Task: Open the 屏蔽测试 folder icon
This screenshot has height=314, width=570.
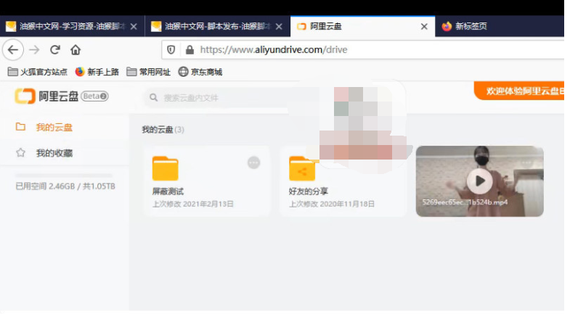Action: (x=165, y=168)
